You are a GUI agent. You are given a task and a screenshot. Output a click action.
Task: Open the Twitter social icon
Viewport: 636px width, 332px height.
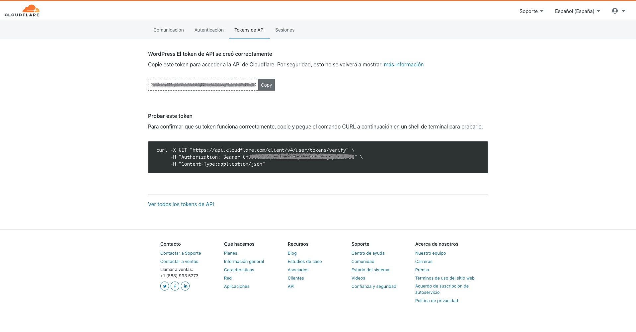tap(165, 286)
